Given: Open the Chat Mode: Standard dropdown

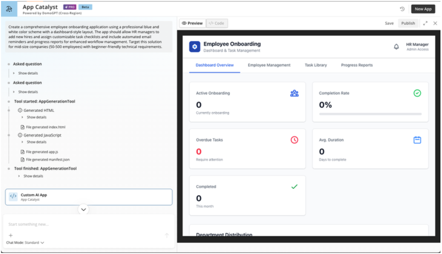Looking at the screenshot, I should [25, 242].
